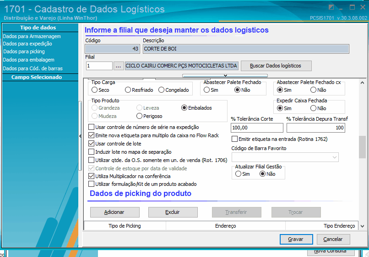
Task: Click the Excluir picking button
Action: click(x=173, y=212)
